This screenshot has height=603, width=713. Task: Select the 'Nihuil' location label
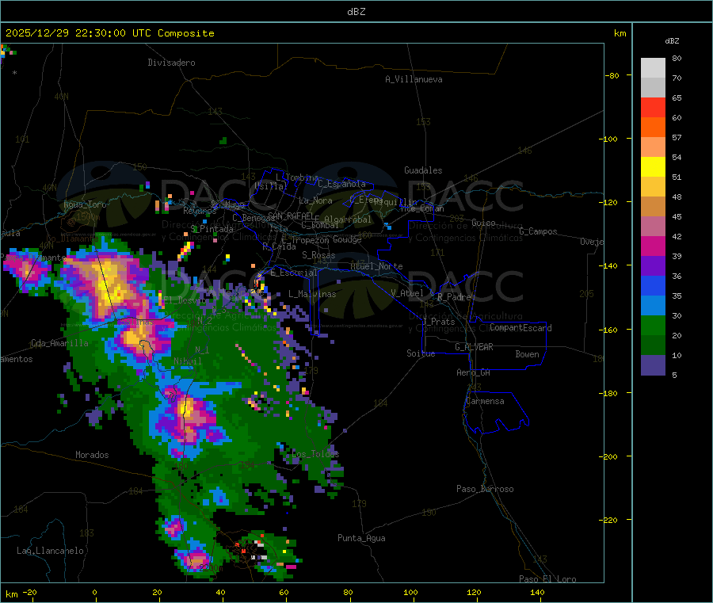[188, 361]
